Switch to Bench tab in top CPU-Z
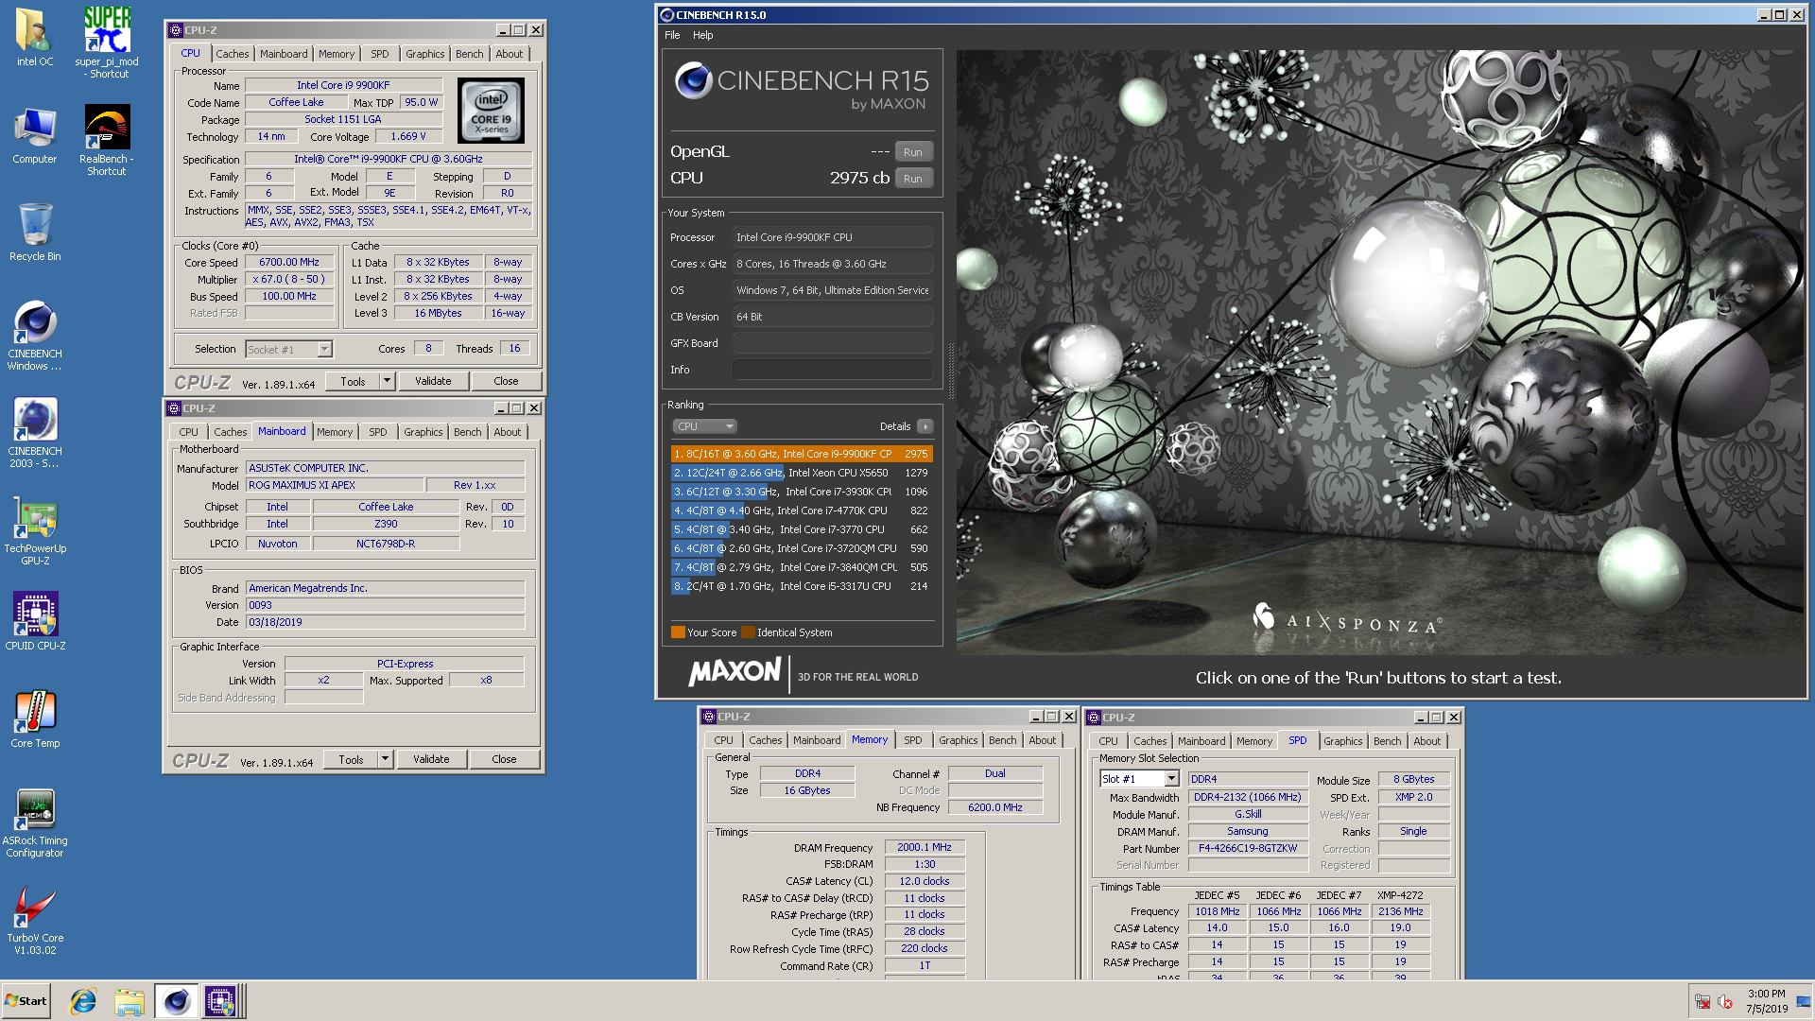1815x1021 pixels. [x=469, y=54]
